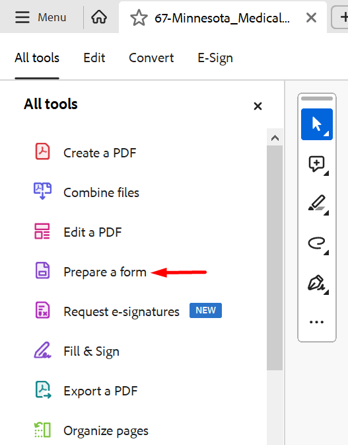Switch to the Edit tab
This screenshot has width=348, height=445.
coord(94,58)
